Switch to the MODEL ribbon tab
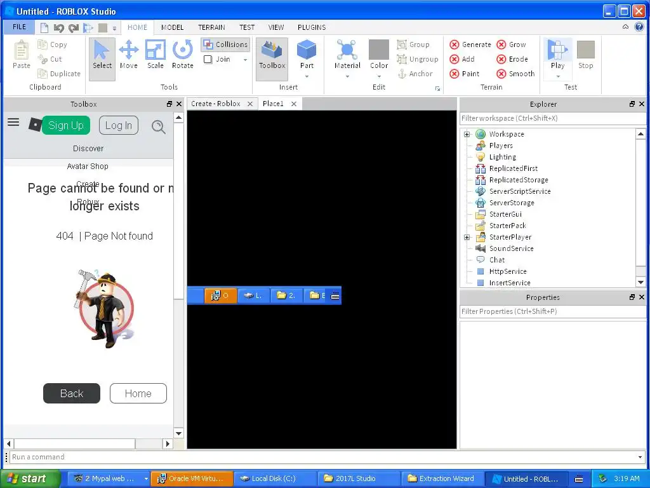 click(x=172, y=27)
